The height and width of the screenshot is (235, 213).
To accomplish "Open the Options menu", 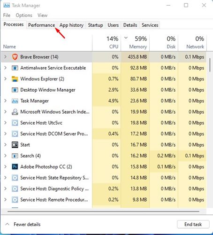I will click(x=24, y=15).
